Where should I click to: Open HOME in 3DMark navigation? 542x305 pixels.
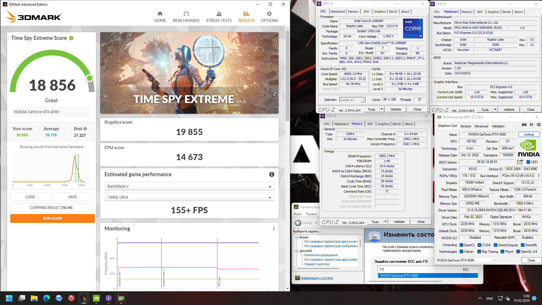[160, 17]
